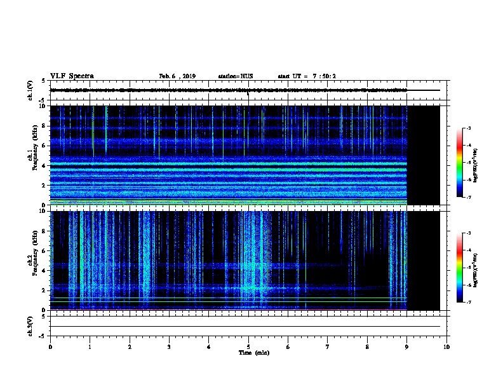Viewport: 503px width, 389px height.
Task: Click the "2" kHz tick on ch.2 axis
Action: [44, 290]
